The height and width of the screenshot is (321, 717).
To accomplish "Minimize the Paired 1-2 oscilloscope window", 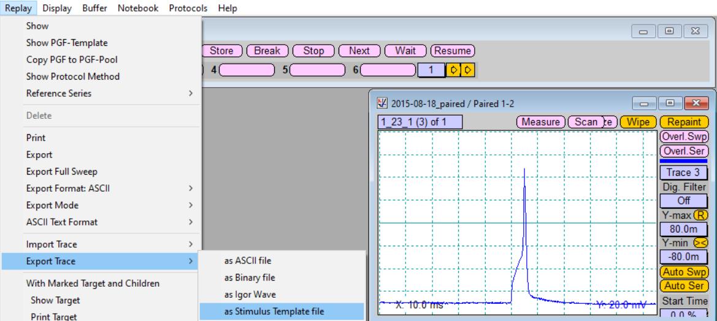I will point(644,104).
